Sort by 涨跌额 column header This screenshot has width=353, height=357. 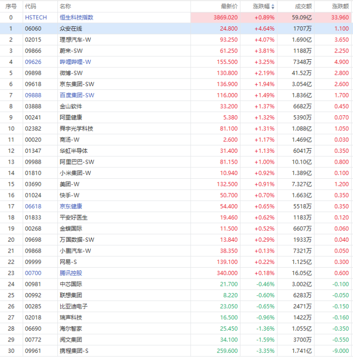[340, 7]
